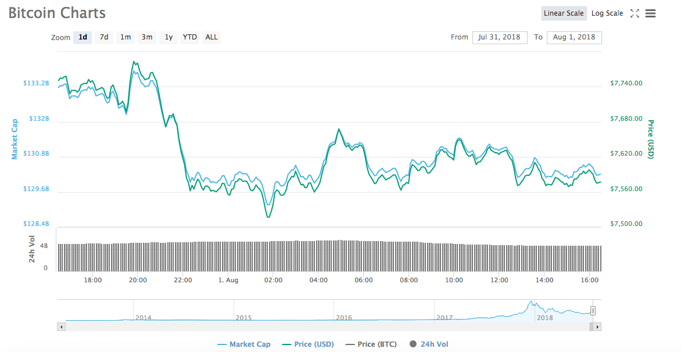Select the YTD zoom range
The height and width of the screenshot is (352, 681).
pyautogui.click(x=190, y=37)
